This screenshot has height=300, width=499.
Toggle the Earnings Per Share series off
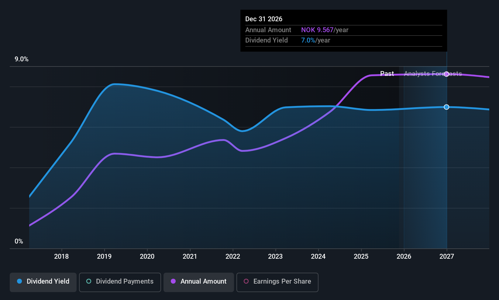pyautogui.click(x=277, y=282)
